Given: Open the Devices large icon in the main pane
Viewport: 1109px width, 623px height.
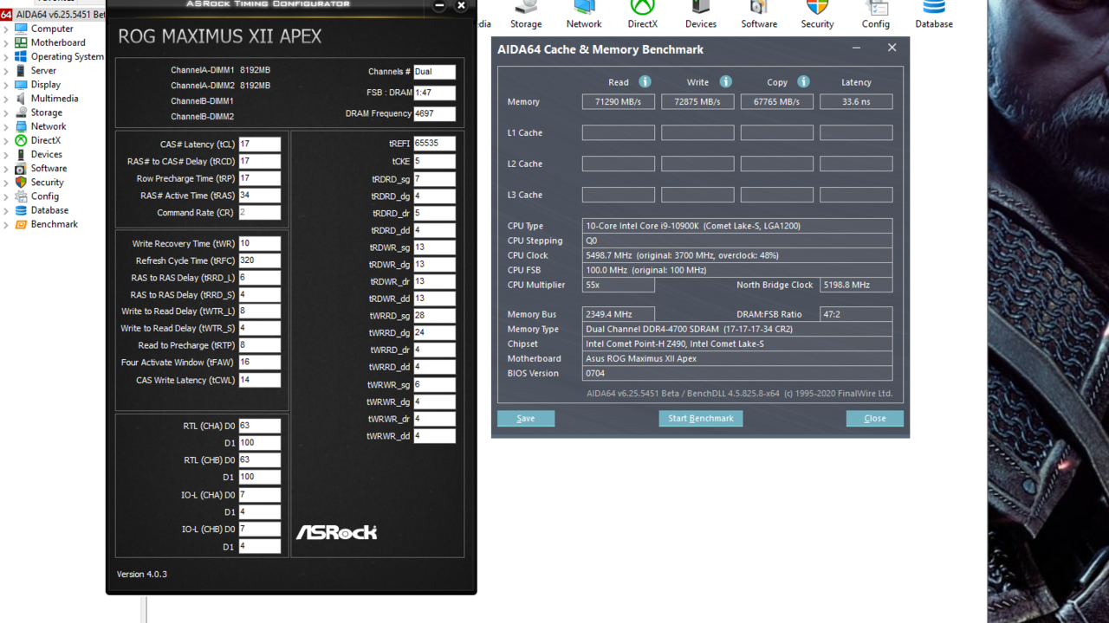Looking at the screenshot, I should click(700, 8).
